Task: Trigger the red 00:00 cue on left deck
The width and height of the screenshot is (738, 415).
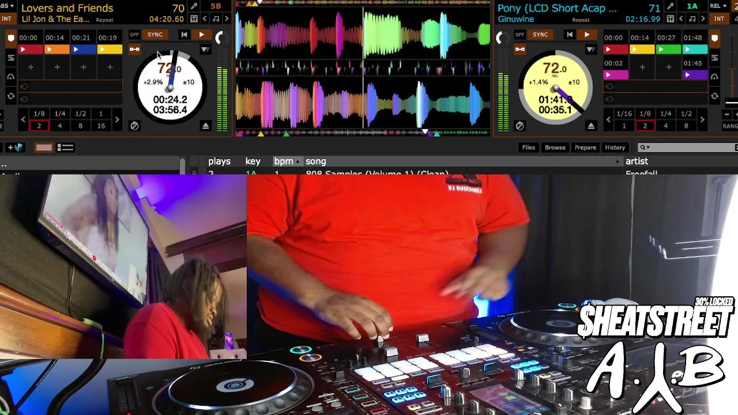Action: (31, 50)
